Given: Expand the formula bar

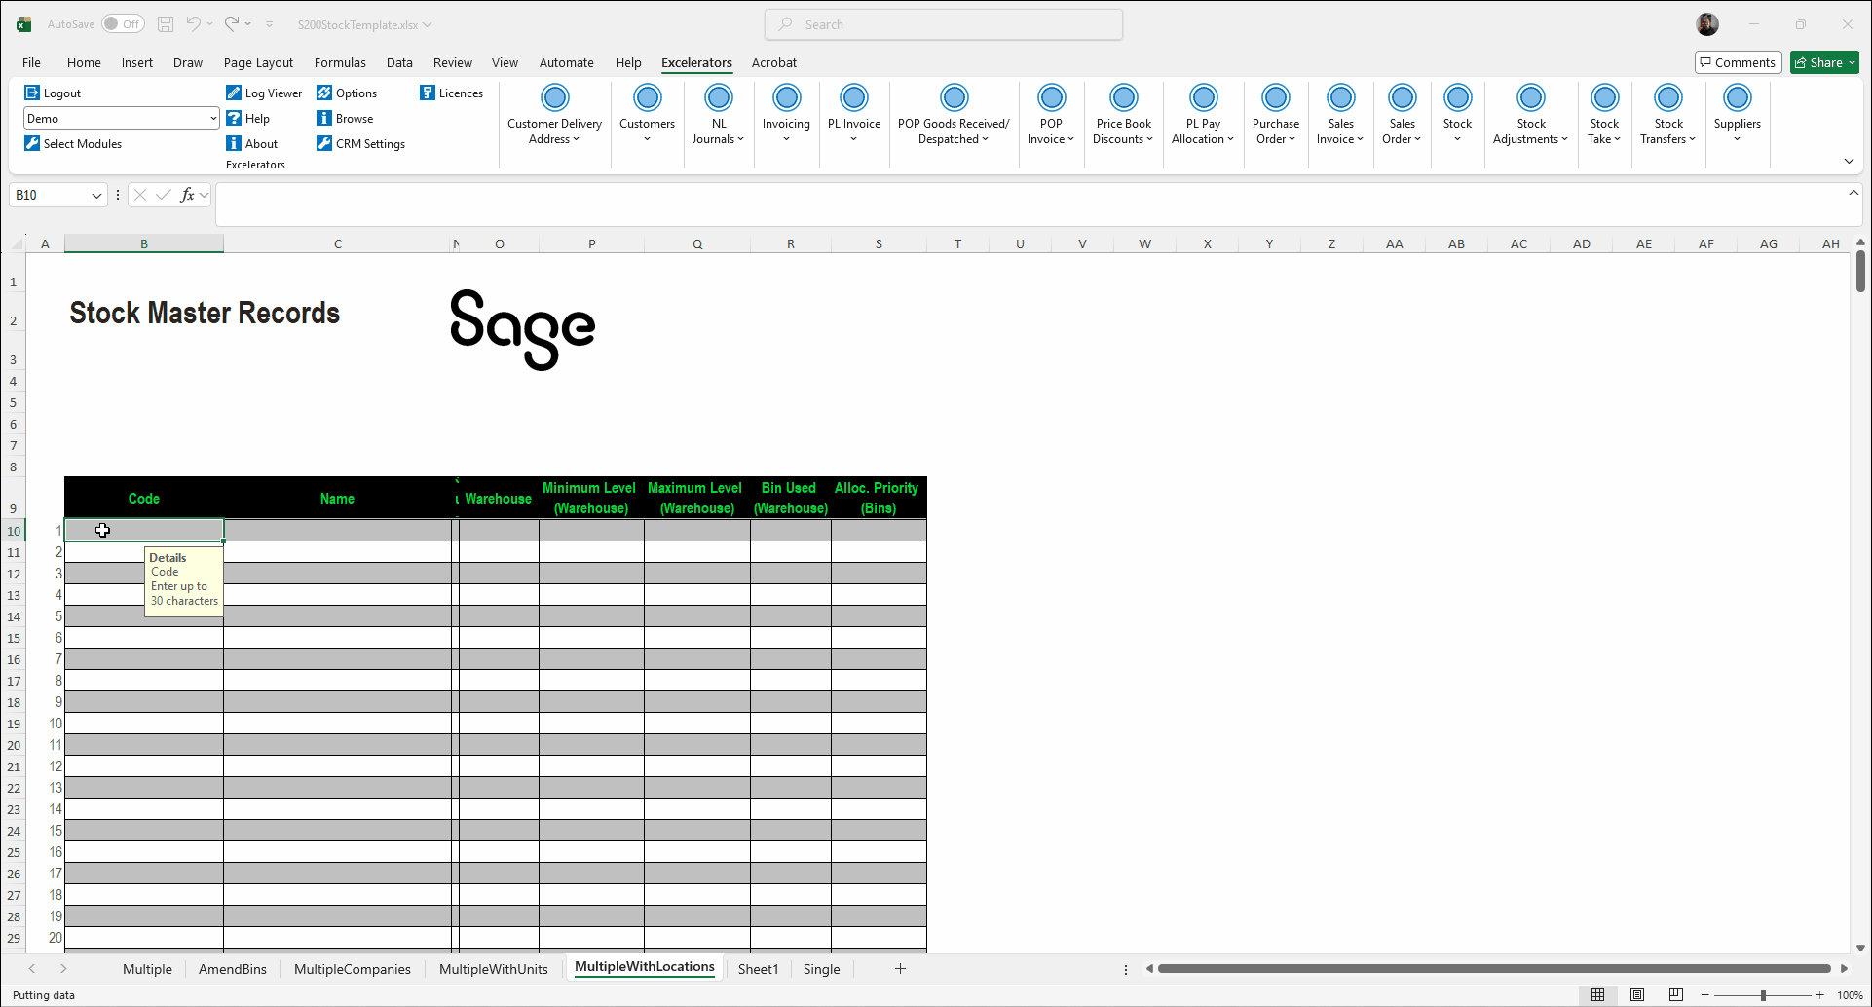Looking at the screenshot, I should [x=1853, y=193].
